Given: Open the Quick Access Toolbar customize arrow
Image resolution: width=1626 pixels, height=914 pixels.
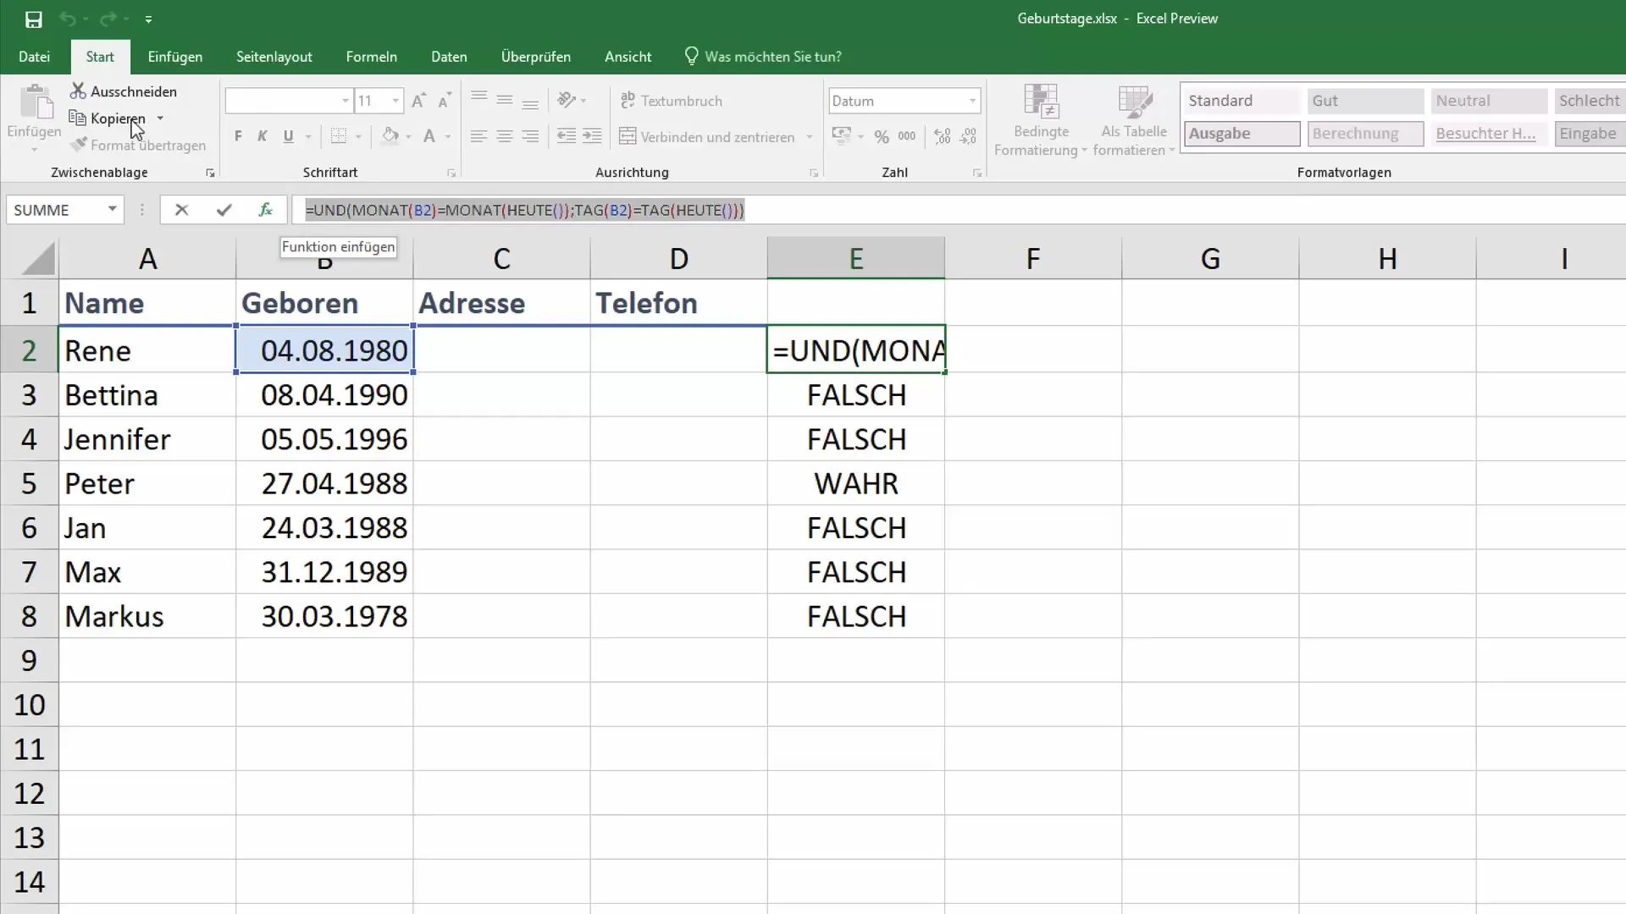Looking at the screenshot, I should [x=148, y=19].
